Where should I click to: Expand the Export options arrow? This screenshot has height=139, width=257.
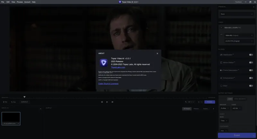tap(253, 135)
